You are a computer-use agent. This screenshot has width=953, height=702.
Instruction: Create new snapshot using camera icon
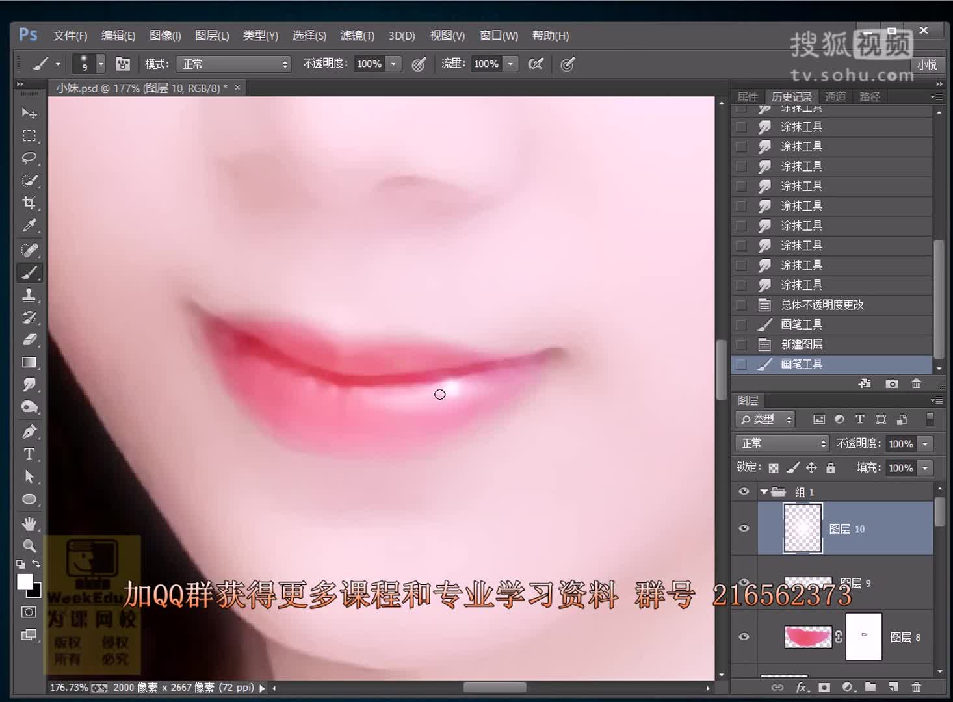coord(891,383)
